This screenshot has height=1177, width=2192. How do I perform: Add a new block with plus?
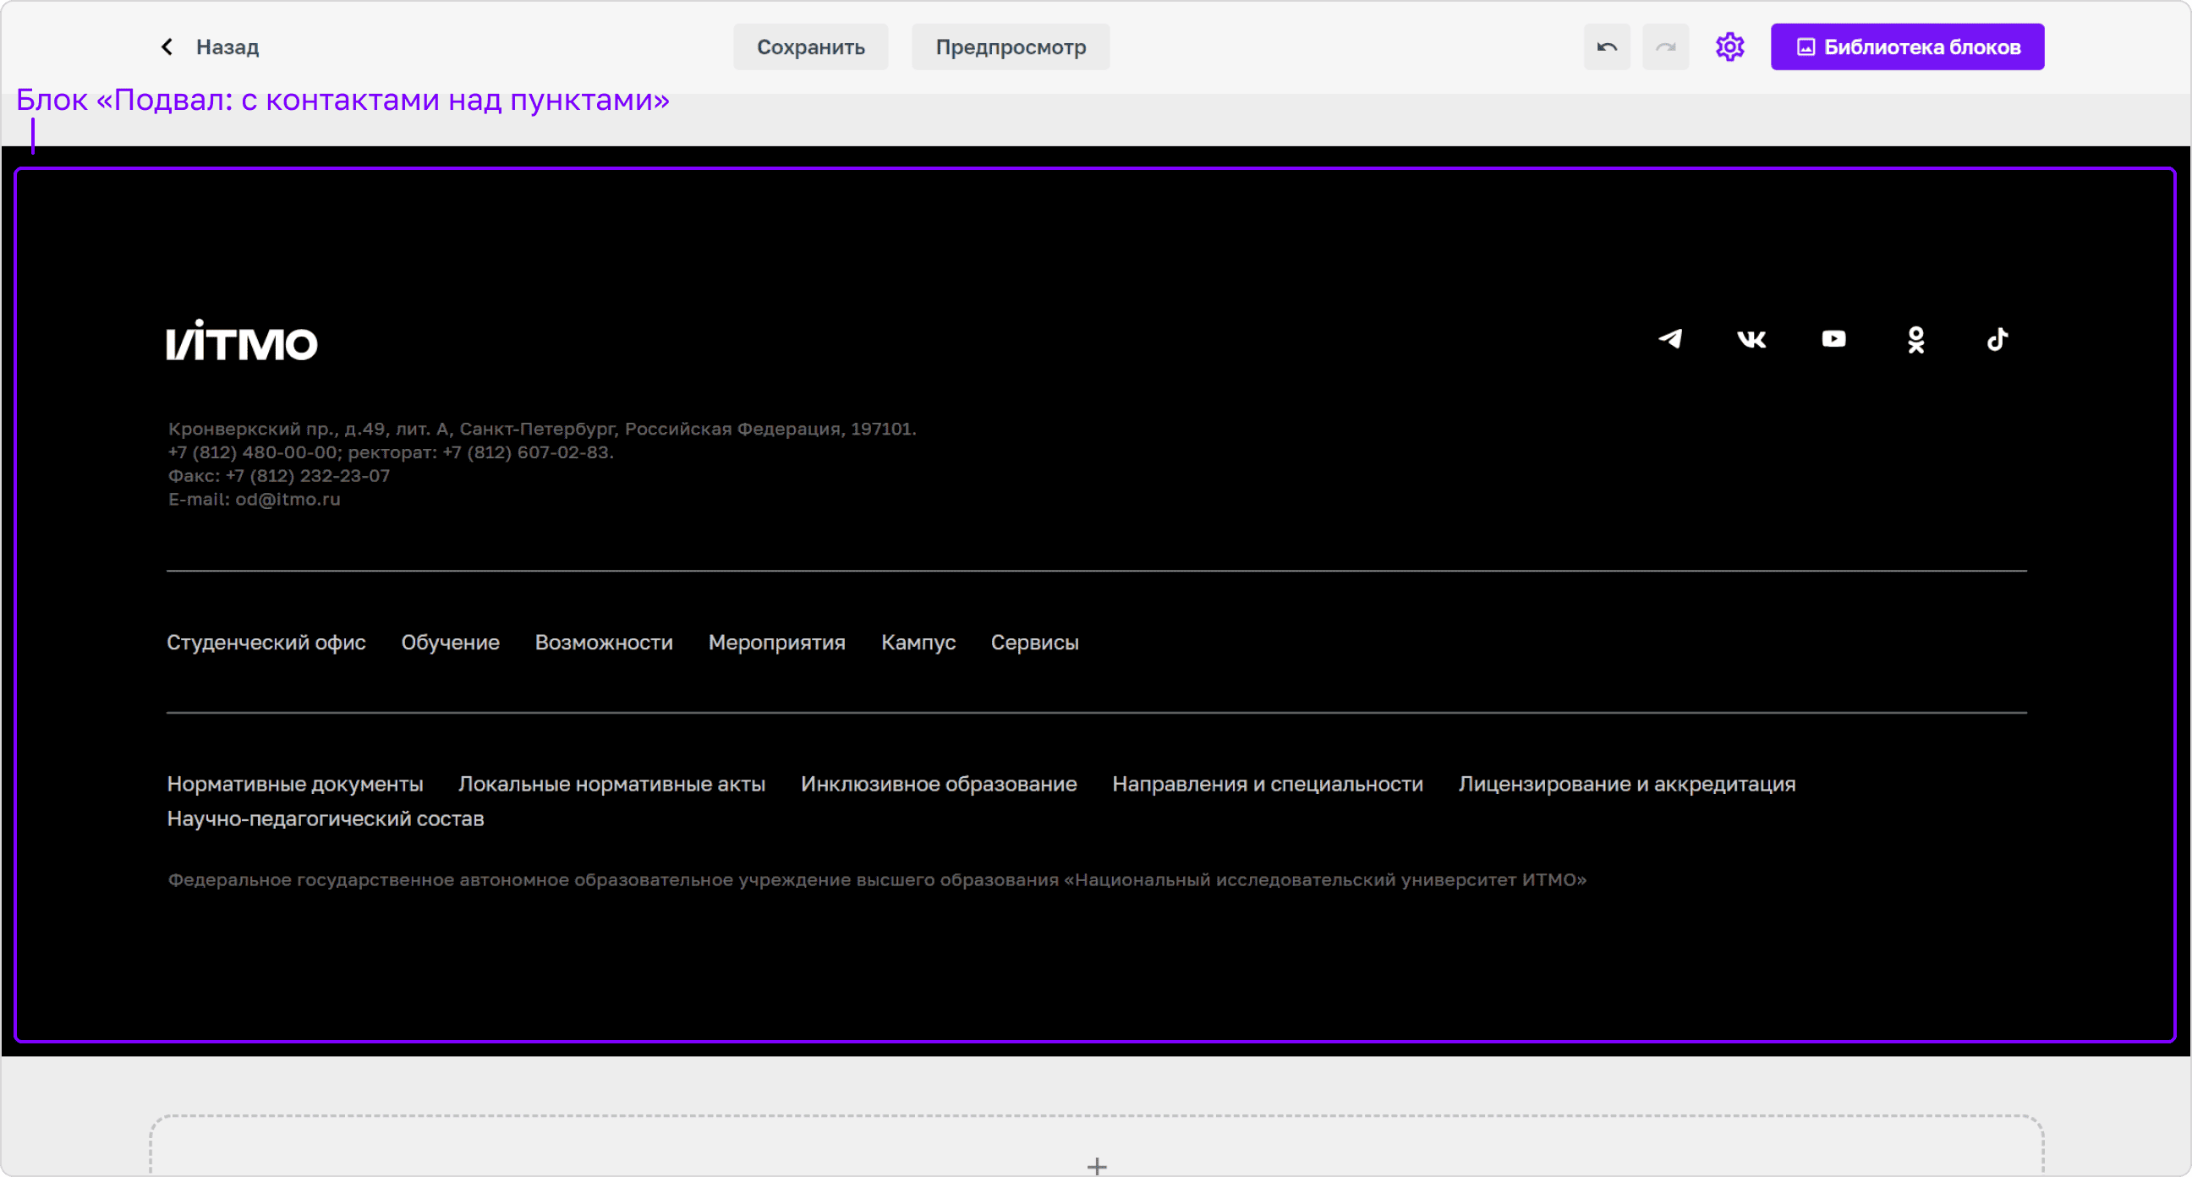point(1097,1166)
